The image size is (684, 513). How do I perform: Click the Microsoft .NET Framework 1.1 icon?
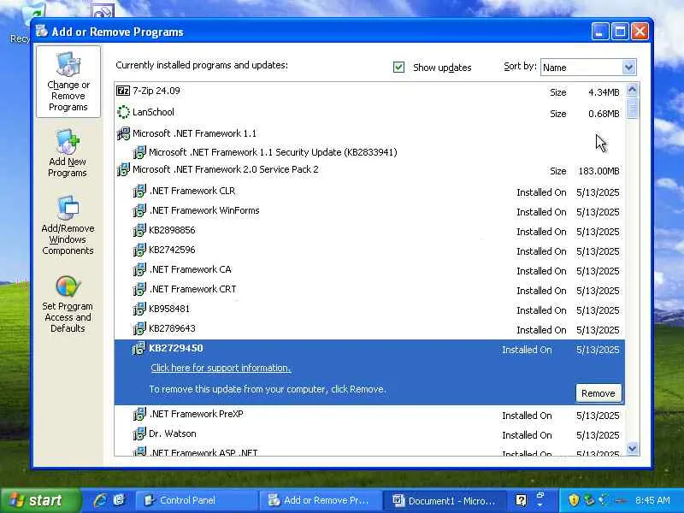123,133
